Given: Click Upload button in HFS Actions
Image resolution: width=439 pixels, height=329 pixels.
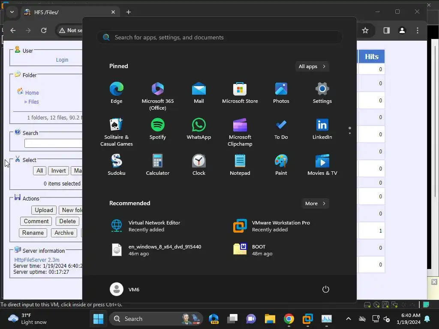Looking at the screenshot, I should tap(44, 210).
